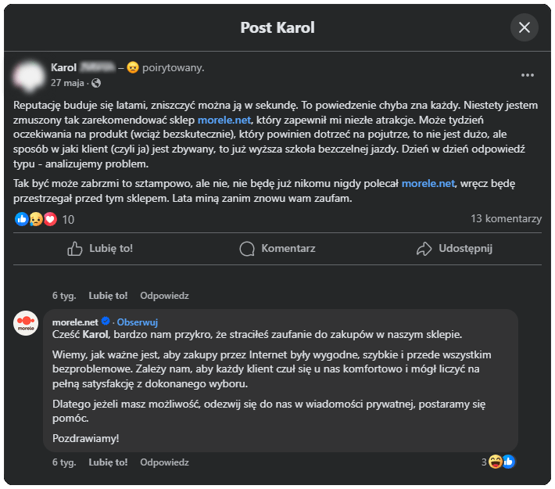Image resolution: width=555 pixels, height=489 pixels.
Task: Click the morele.net profile avatar
Action: pos(27,323)
